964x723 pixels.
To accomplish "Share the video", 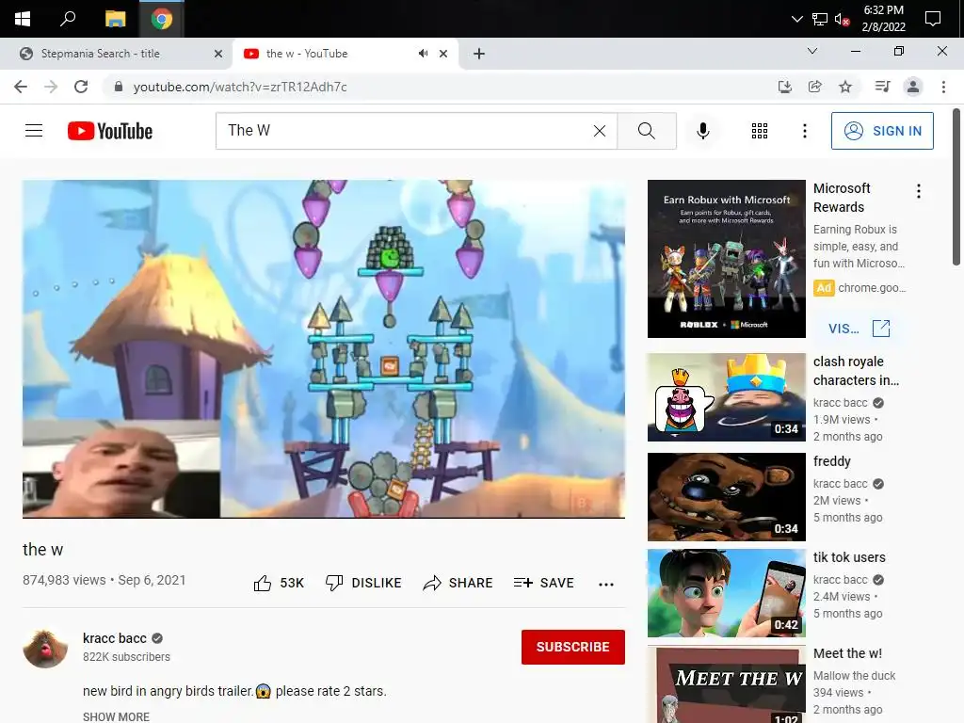I will click(x=458, y=583).
